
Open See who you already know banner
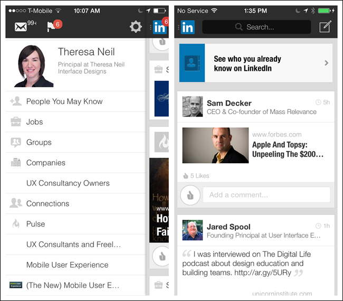(256, 63)
